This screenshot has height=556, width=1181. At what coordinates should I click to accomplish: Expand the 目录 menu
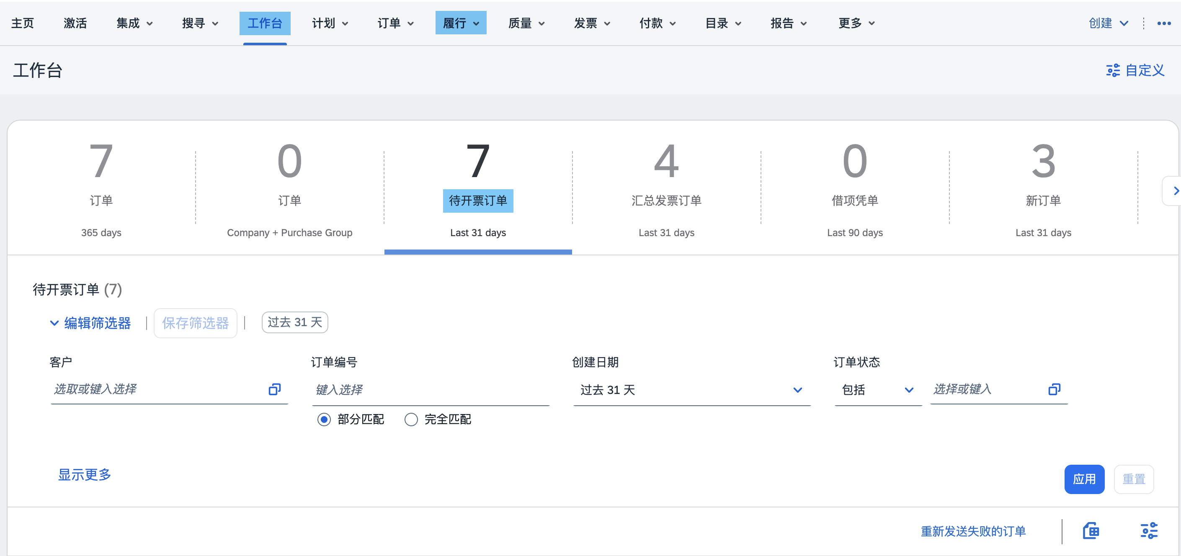coord(723,23)
